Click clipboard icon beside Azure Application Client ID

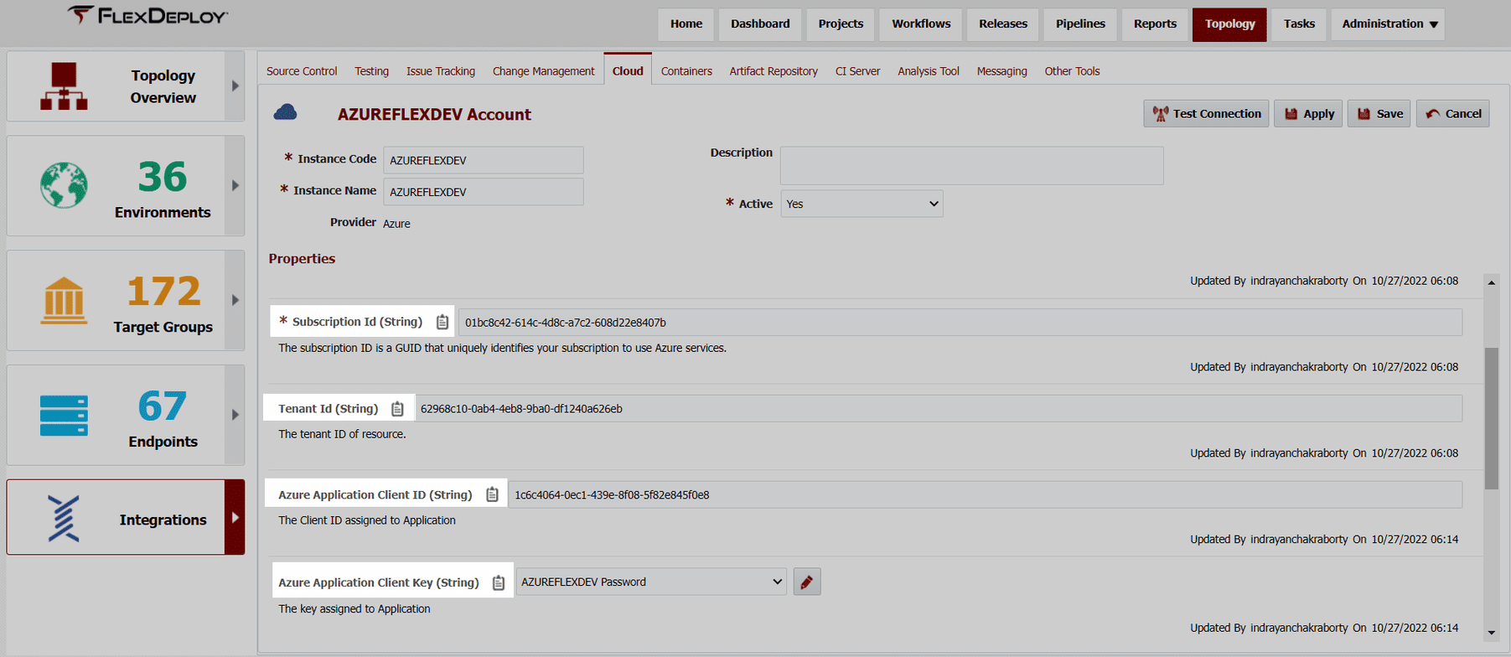[x=492, y=494]
